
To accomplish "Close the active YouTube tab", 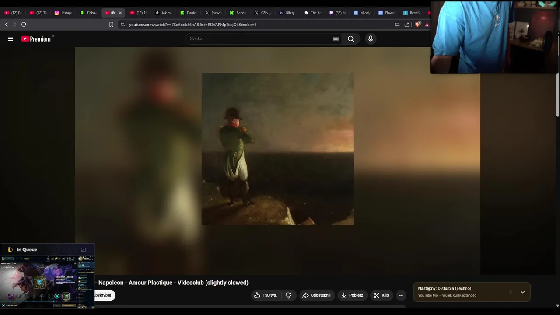I will click(x=120, y=13).
